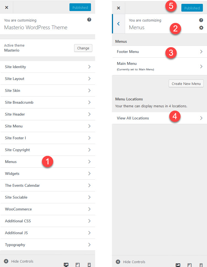Open Site Menu section
207x267 pixels.
coord(48,126)
